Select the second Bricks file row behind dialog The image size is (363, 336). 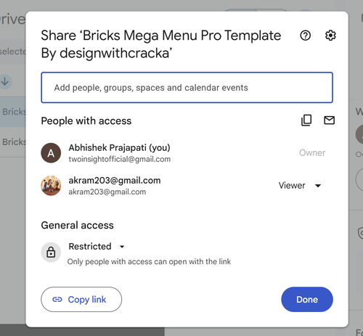pyautogui.click(x=13, y=142)
